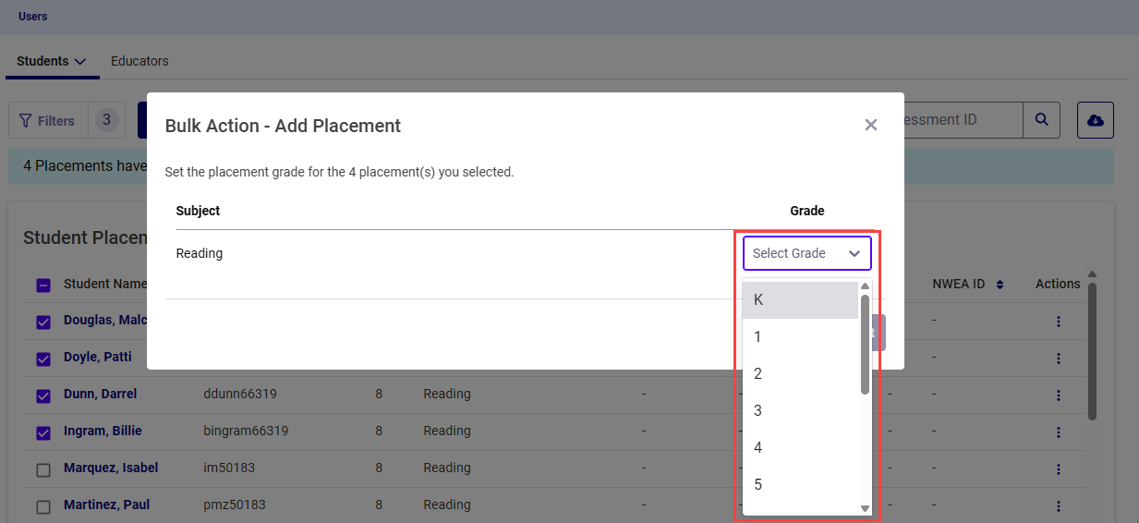Click username im50183
1139x523 pixels.
click(229, 468)
